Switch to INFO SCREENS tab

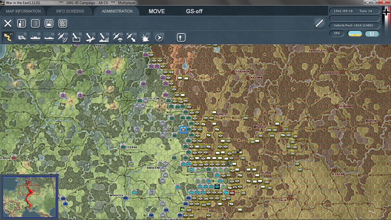click(70, 11)
